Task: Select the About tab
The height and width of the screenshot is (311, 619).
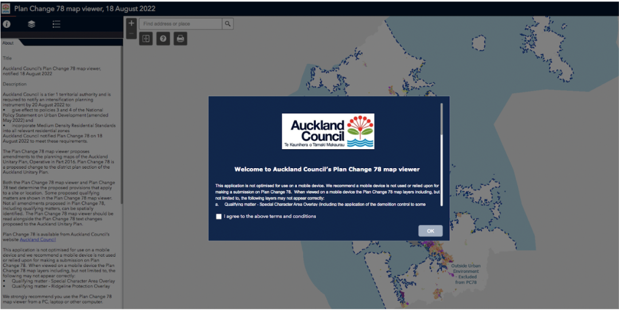Action: pos(8,43)
